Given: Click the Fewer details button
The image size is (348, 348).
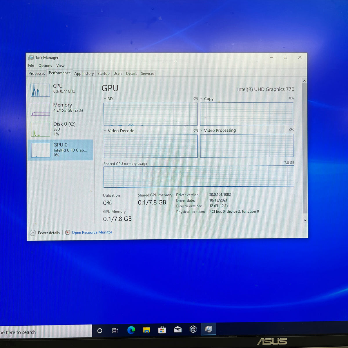Looking at the screenshot, I should 45,233.
